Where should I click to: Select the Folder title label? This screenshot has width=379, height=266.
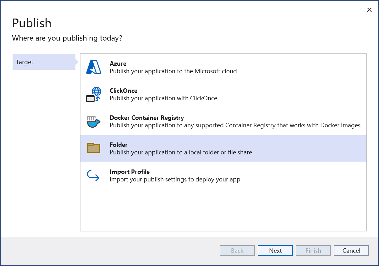118,145
